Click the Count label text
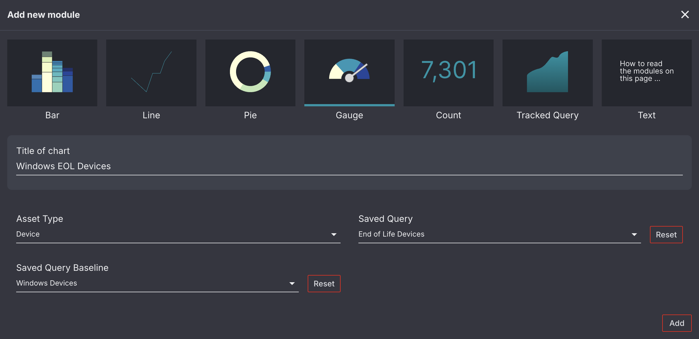Viewport: 699px width, 339px height. (x=448, y=115)
